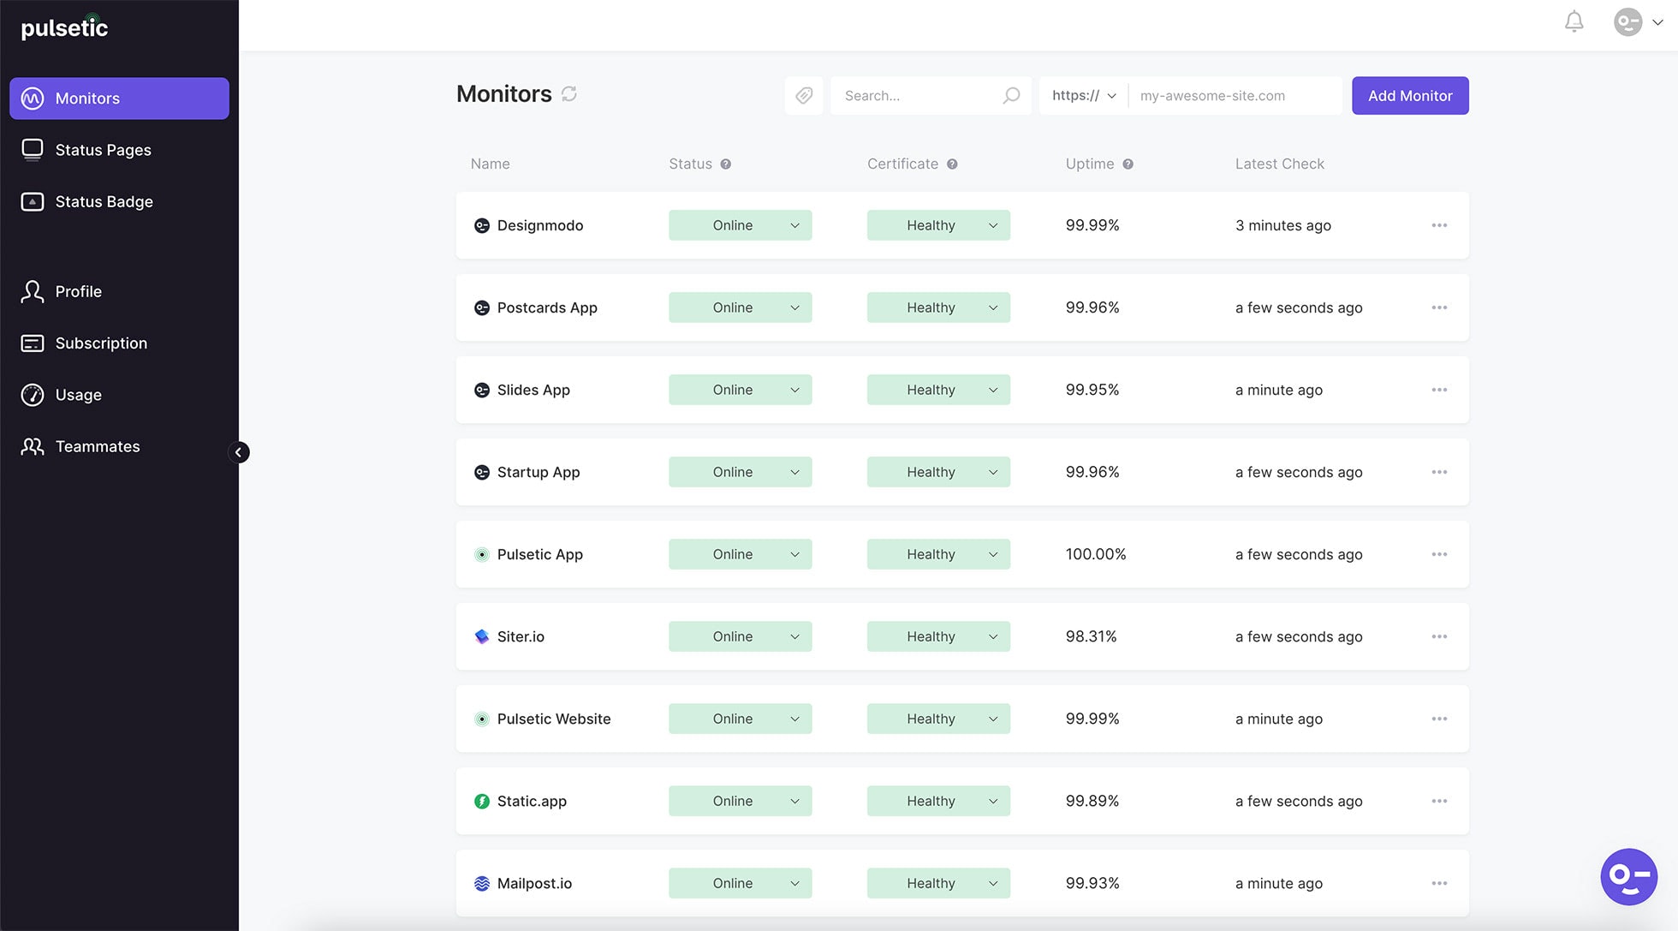
Task: Select the Teammates menu item in sidebar
Action: pyautogui.click(x=98, y=446)
